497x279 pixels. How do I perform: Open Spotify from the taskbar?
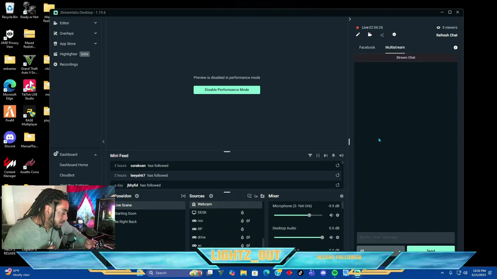(335, 273)
